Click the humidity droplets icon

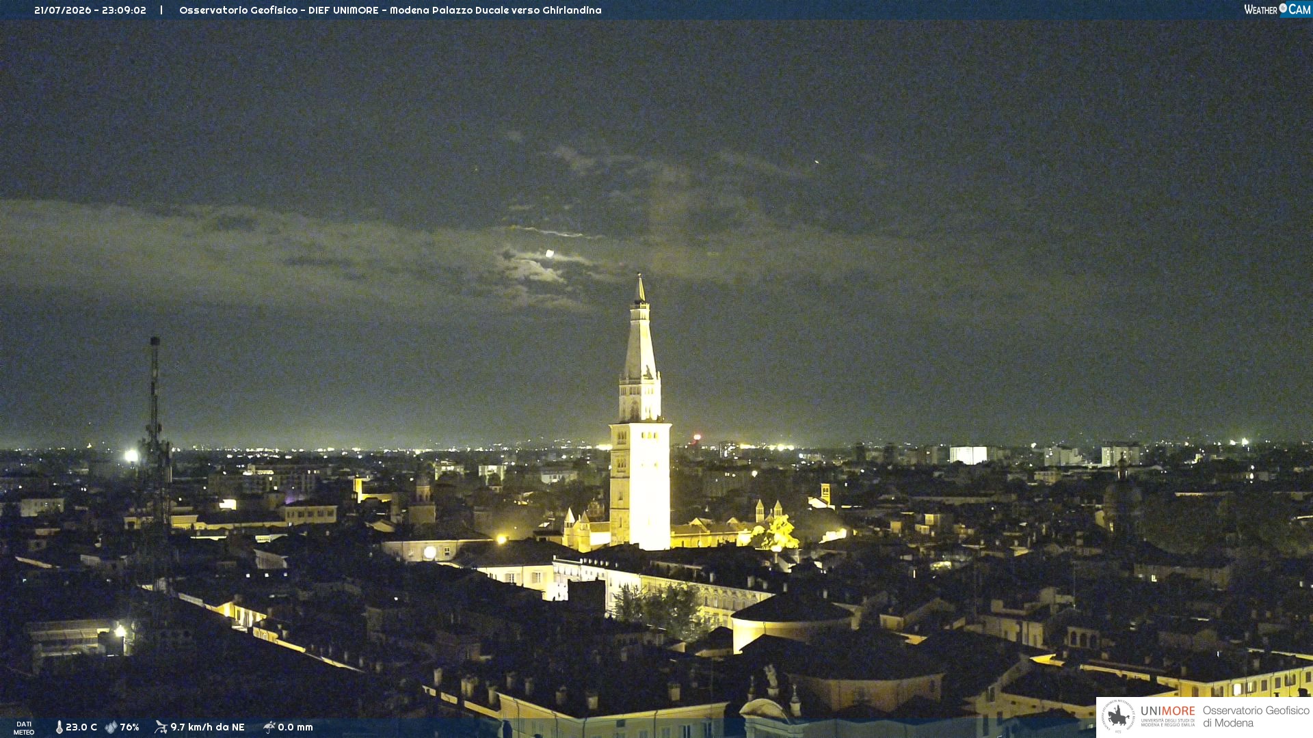click(111, 727)
